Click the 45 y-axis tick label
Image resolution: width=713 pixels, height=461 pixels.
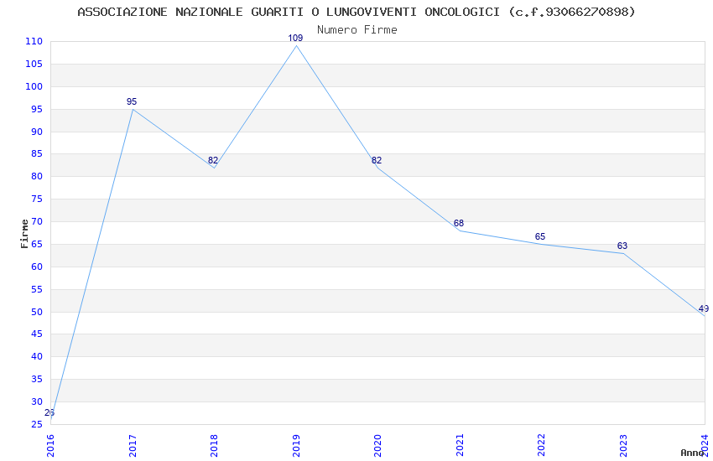36,334
